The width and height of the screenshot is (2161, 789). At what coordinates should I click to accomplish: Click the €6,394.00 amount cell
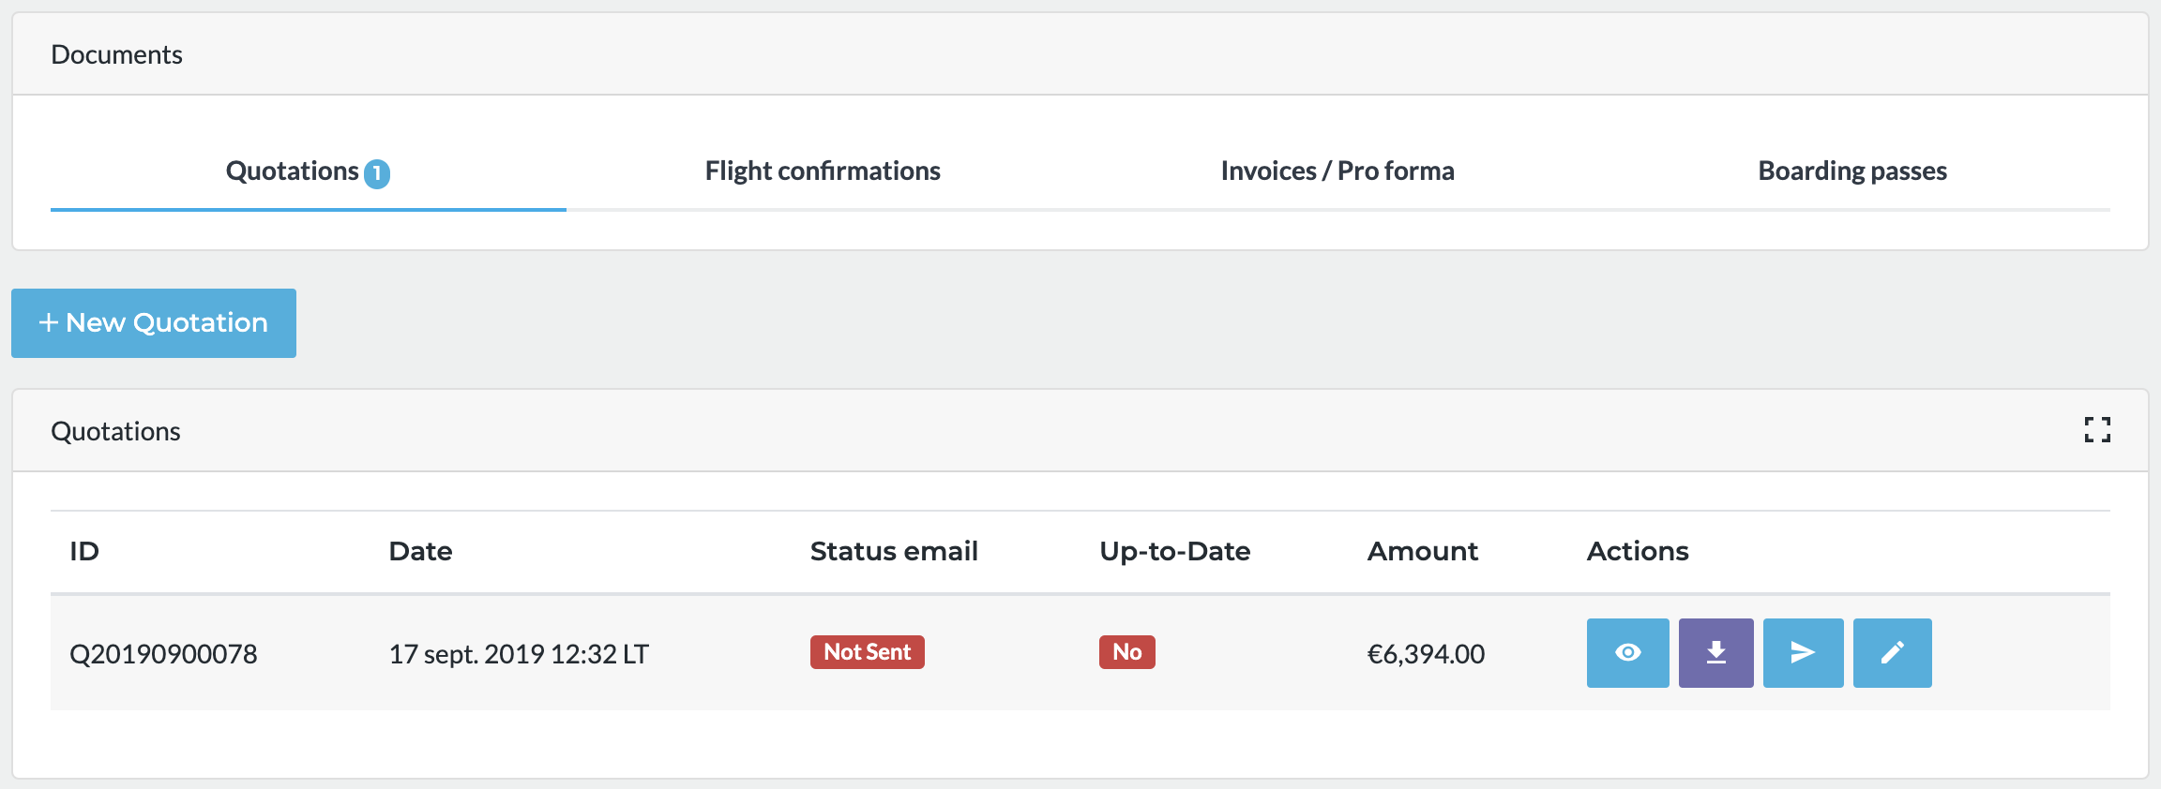pos(1426,654)
